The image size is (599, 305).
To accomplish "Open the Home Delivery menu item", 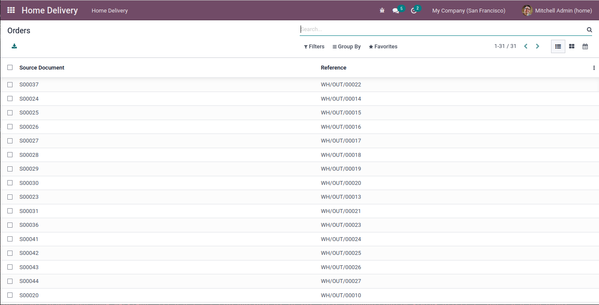I will (110, 10).
